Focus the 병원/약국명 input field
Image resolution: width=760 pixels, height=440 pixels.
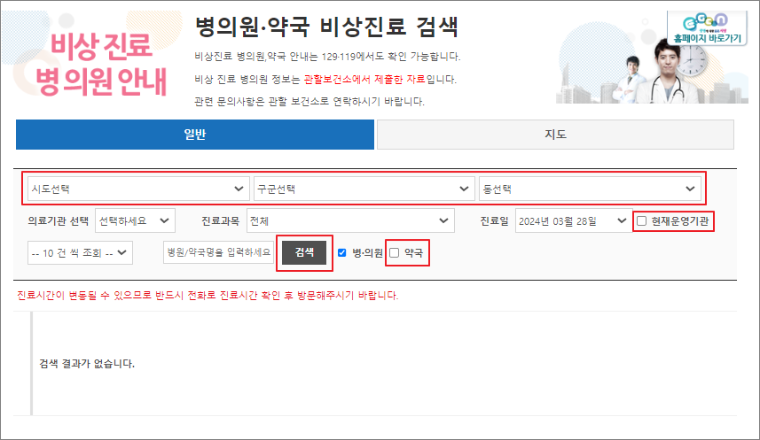tap(218, 252)
